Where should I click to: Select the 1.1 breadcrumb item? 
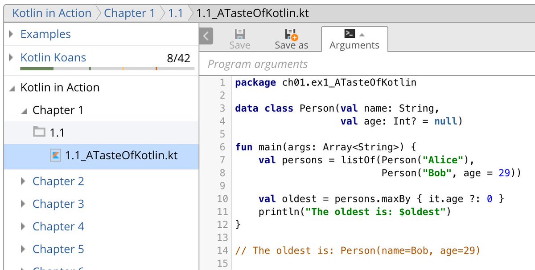175,13
